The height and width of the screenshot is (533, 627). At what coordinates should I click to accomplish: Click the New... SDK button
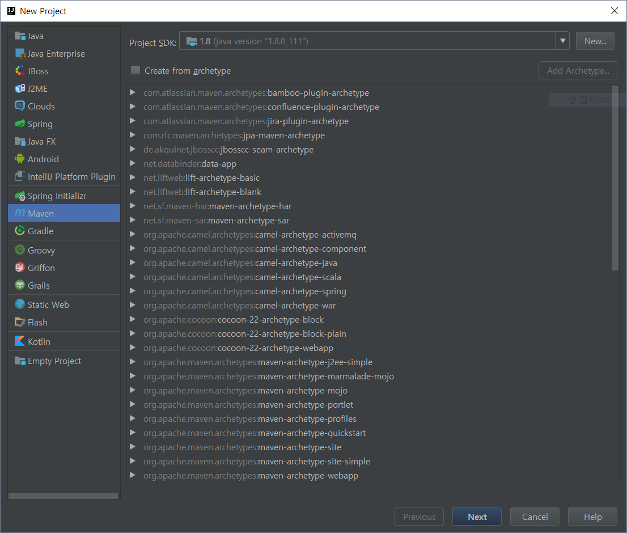(595, 41)
